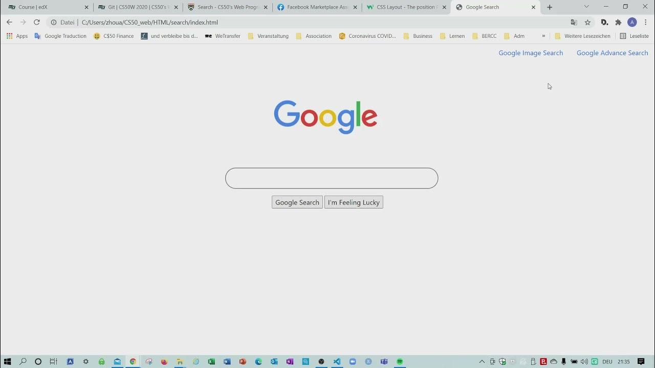655x368 pixels.
Task: Open Chrome's three-dot menu
Action: coord(646,22)
